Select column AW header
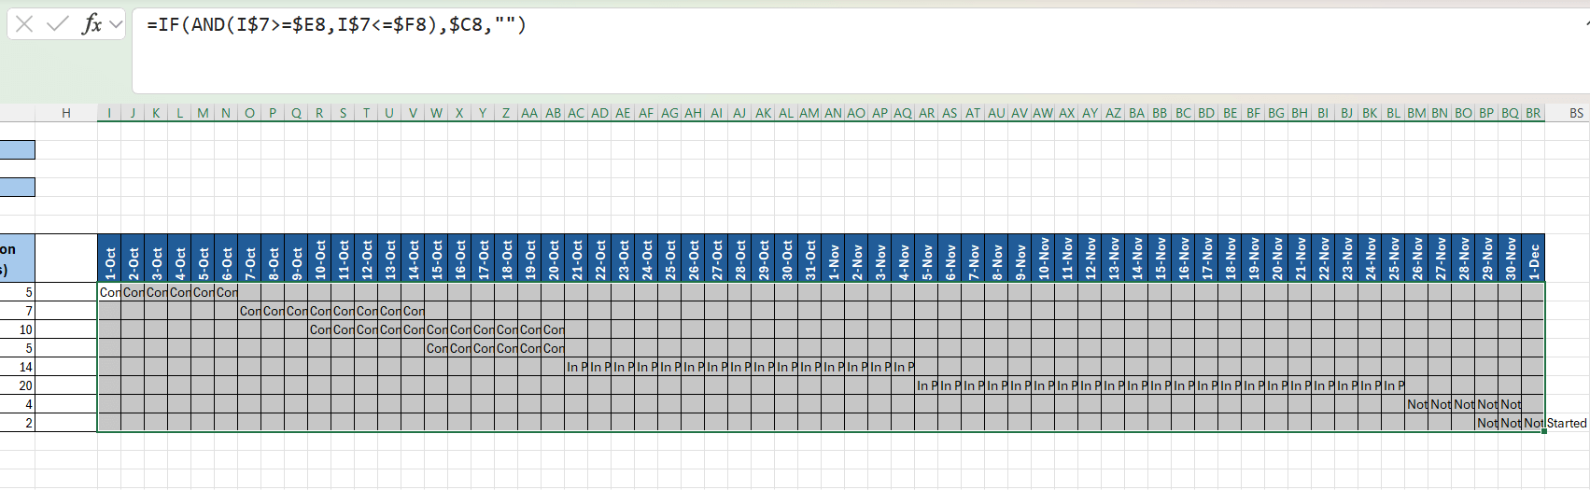The height and width of the screenshot is (490, 1590). (x=1043, y=113)
